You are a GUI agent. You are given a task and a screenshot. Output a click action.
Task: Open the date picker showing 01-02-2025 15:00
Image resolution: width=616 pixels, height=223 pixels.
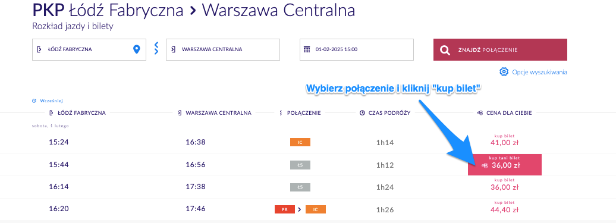(357, 49)
